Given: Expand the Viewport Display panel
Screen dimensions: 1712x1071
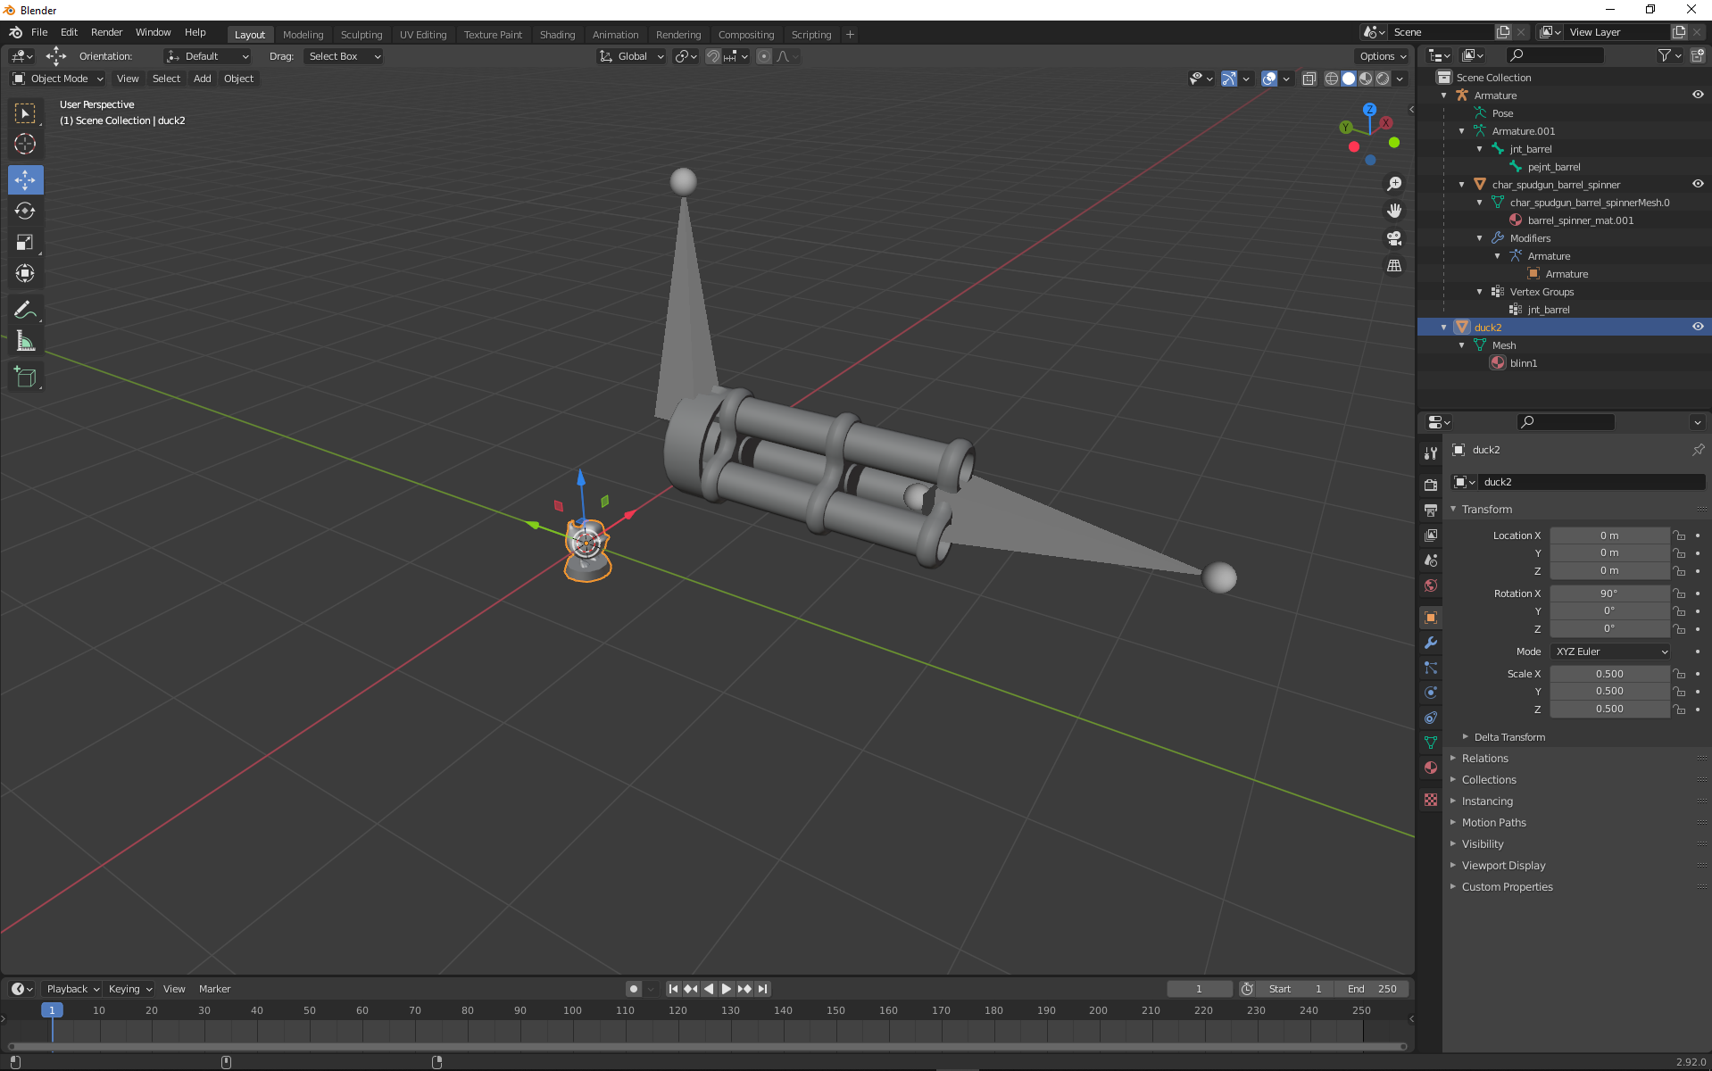Looking at the screenshot, I should [1503, 866].
